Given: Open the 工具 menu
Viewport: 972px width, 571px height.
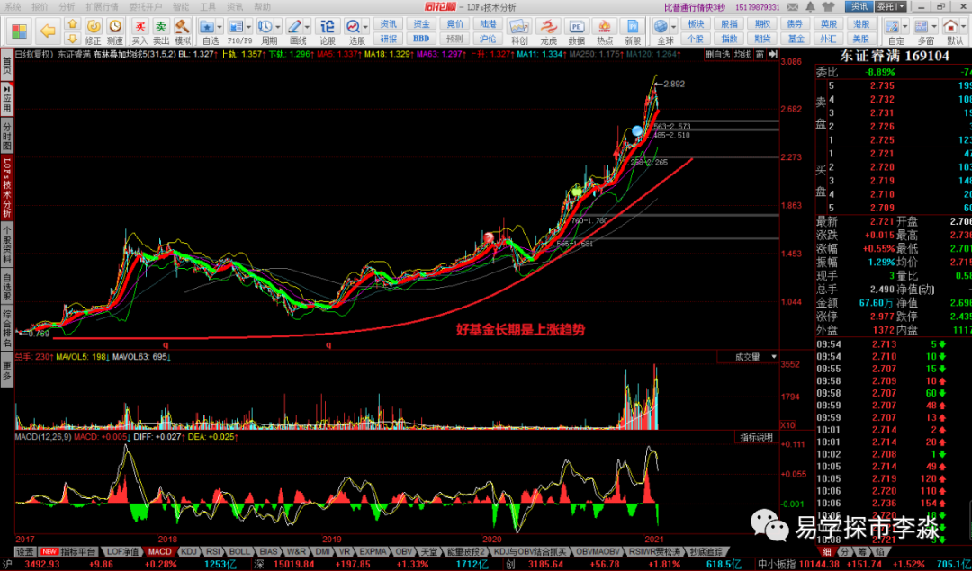Looking at the screenshot, I should [208, 7].
